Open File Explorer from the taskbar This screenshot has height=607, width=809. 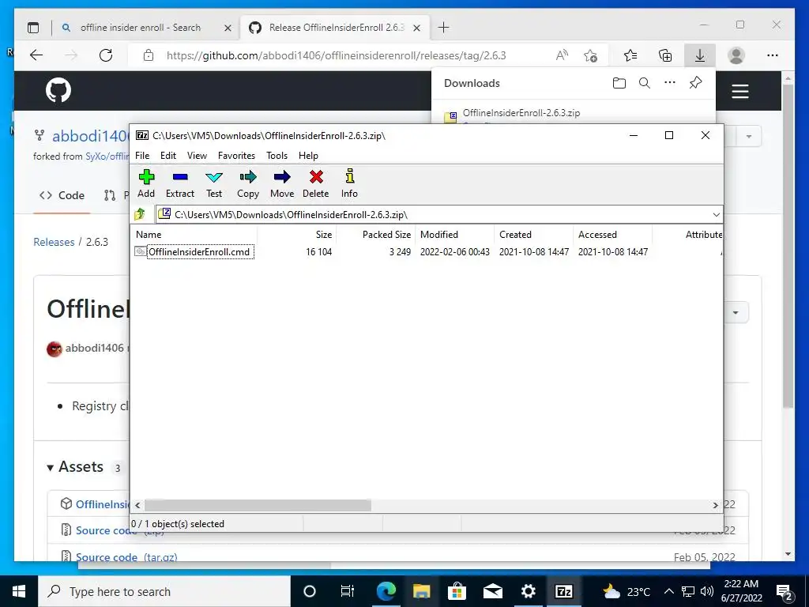click(x=421, y=591)
